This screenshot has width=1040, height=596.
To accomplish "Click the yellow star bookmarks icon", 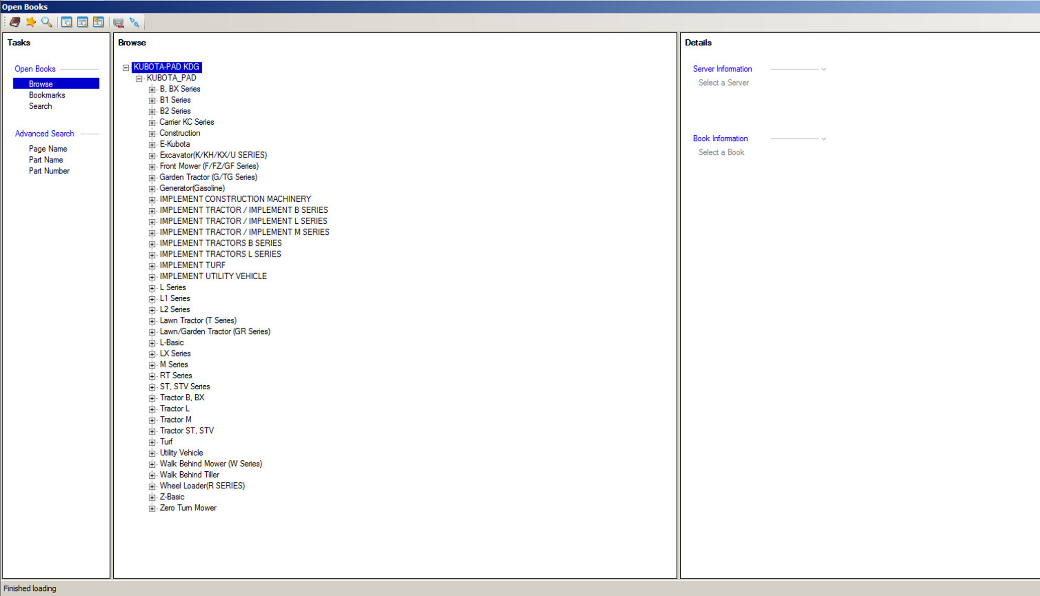I will click(x=31, y=22).
